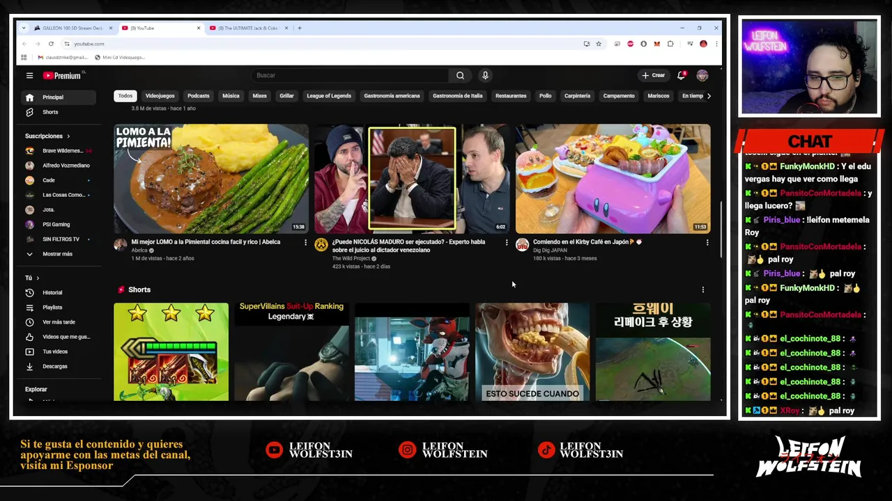Expand the Suscripciones section arrow
The image size is (892, 501).
[x=68, y=136]
